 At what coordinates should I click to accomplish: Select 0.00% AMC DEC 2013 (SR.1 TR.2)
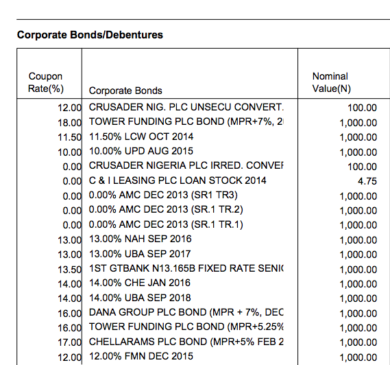(166, 209)
